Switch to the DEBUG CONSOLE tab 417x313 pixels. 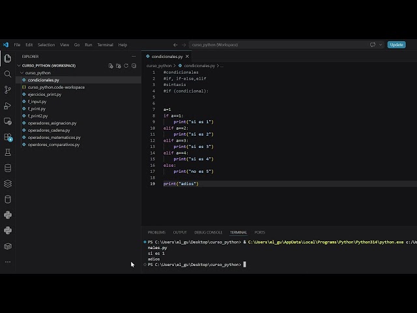click(x=208, y=232)
